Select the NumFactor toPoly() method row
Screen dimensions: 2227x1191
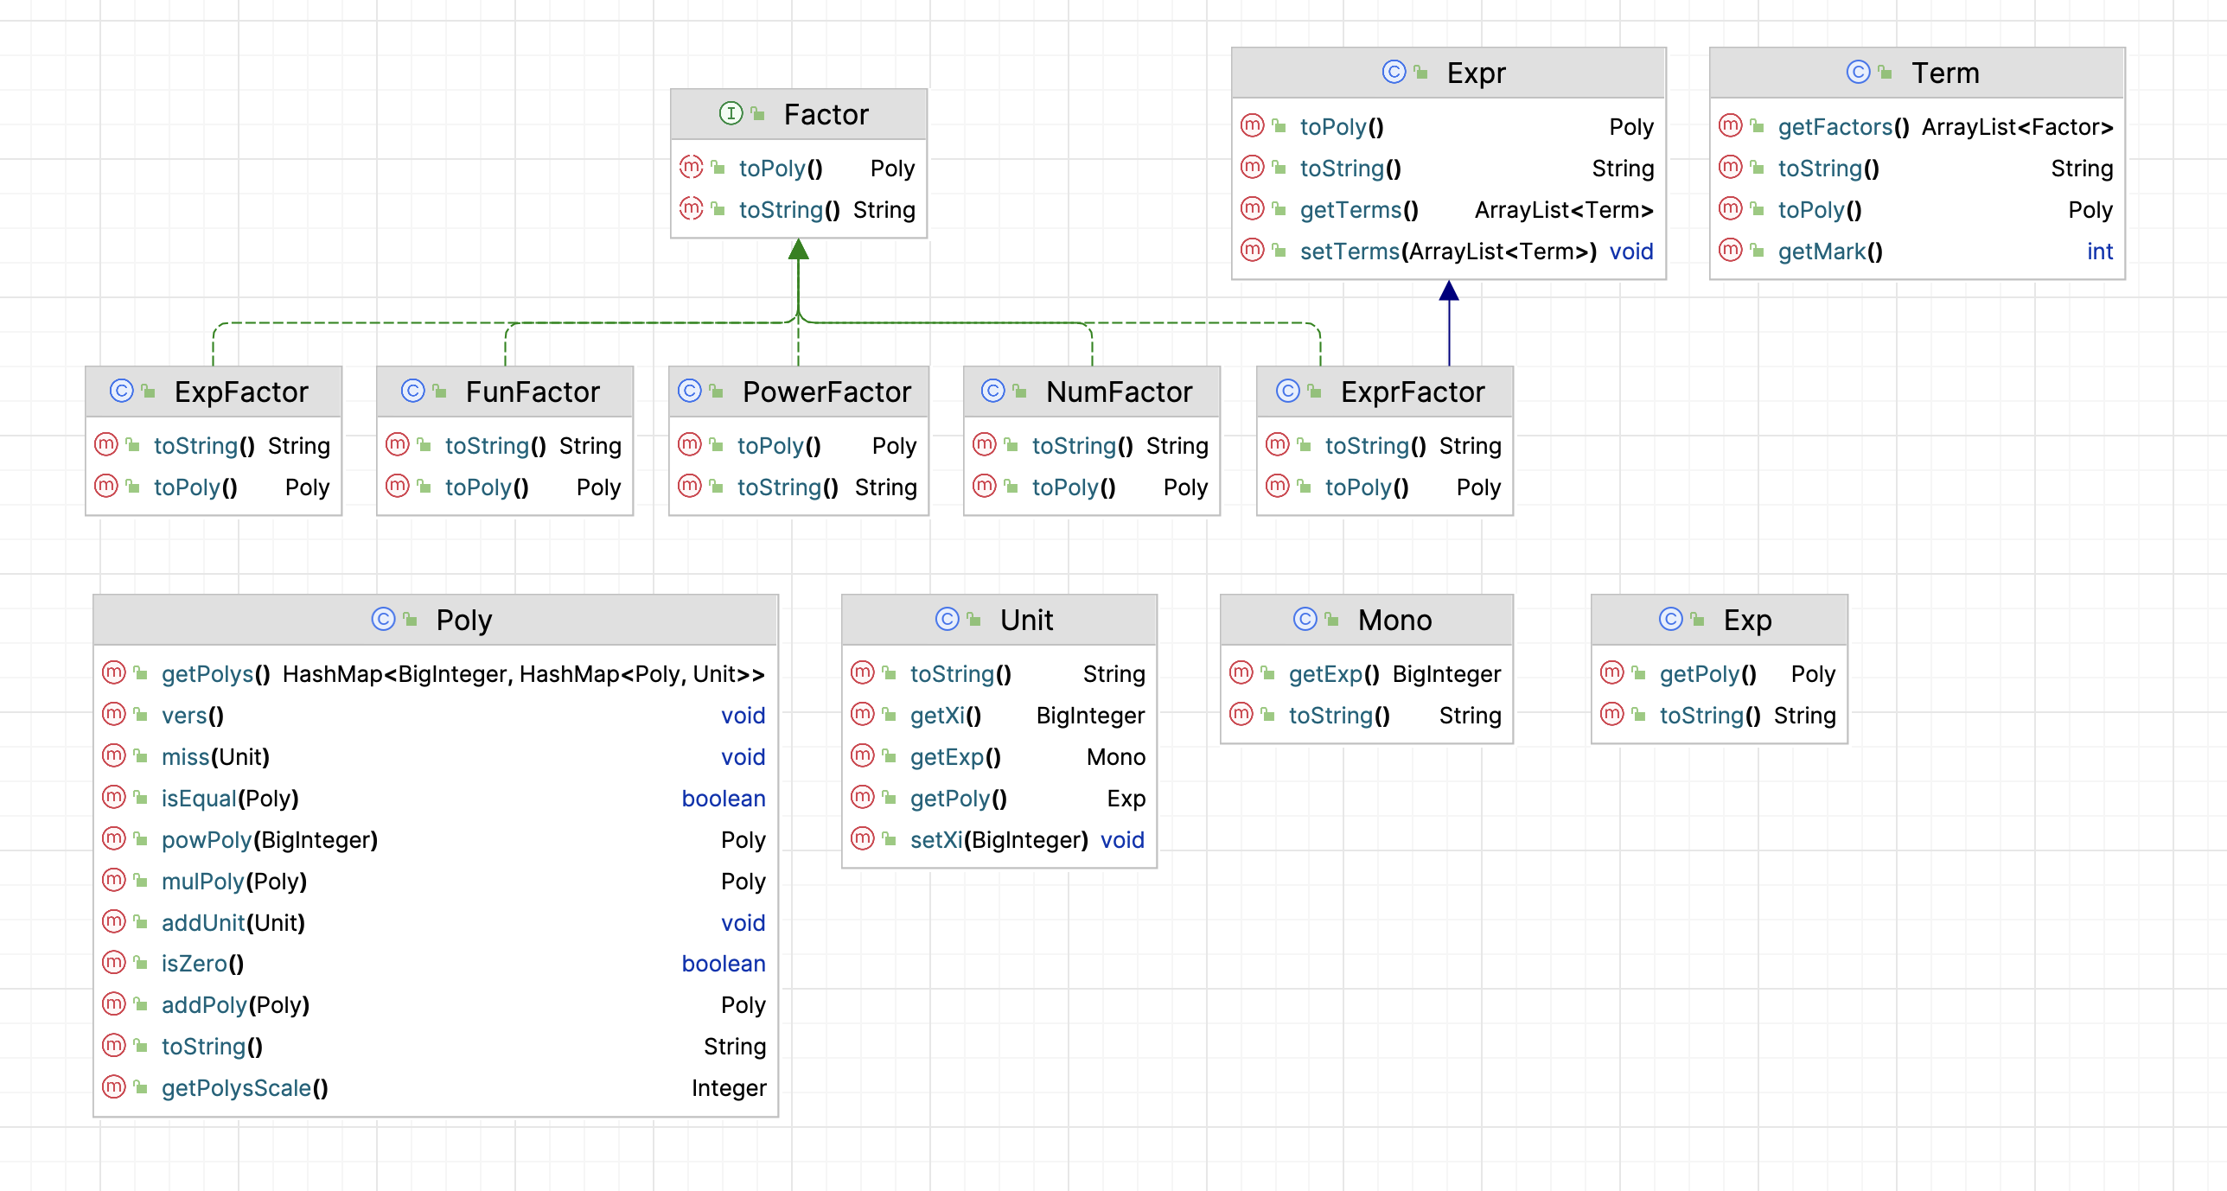(1091, 487)
